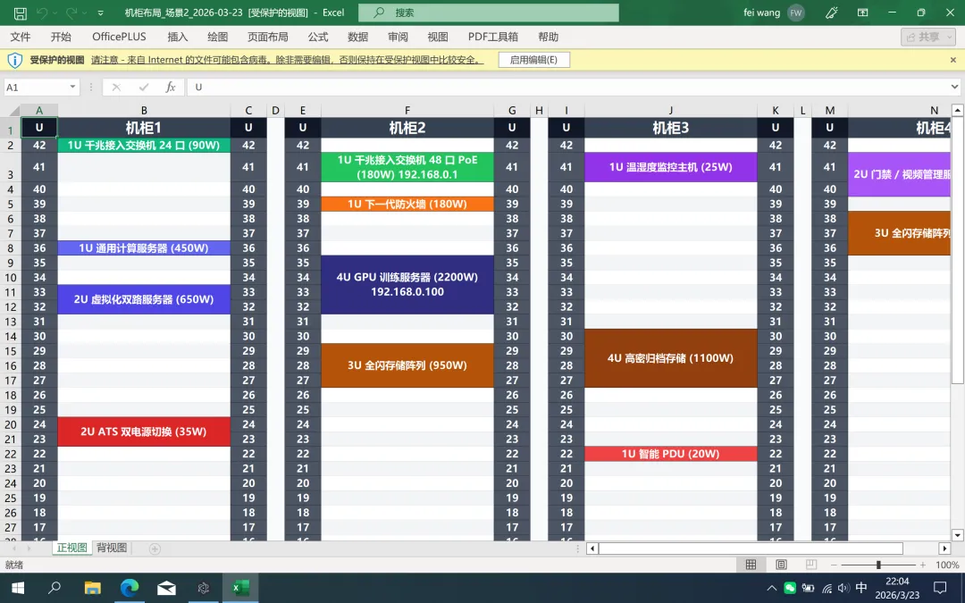
Task: Click the 4U 高密归档存储 (1100W) cell
Action: click(x=671, y=357)
